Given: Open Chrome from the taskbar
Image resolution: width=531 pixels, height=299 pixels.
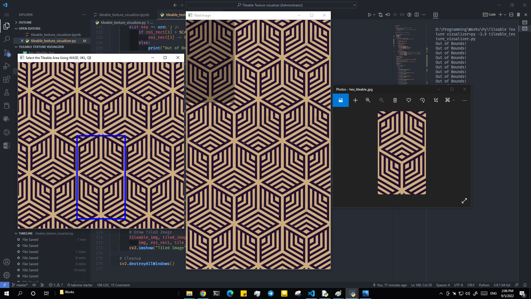Looking at the screenshot, I should 203,293.
